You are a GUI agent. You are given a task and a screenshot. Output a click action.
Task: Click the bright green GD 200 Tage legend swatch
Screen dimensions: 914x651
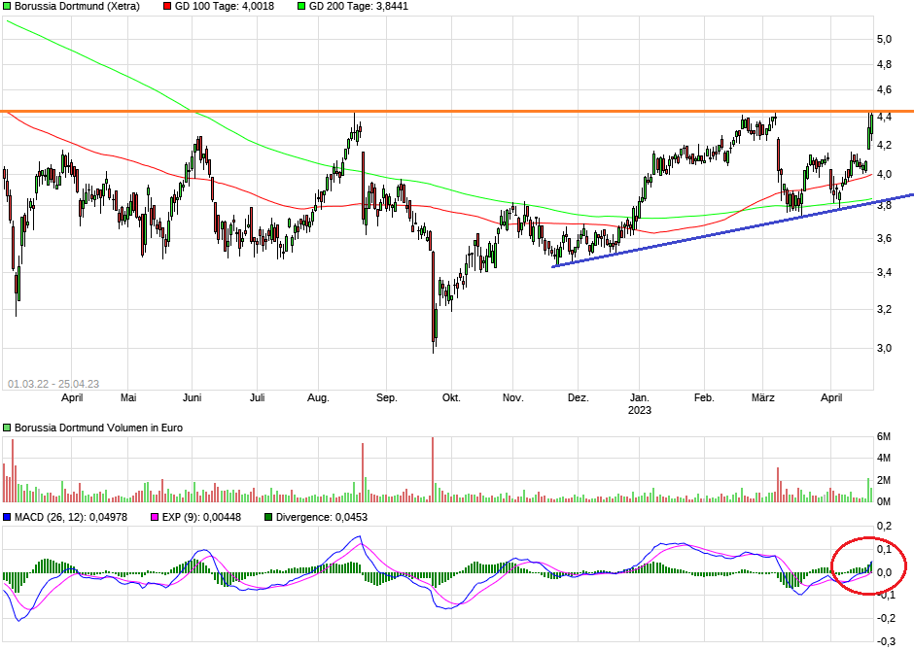tap(301, 7)
